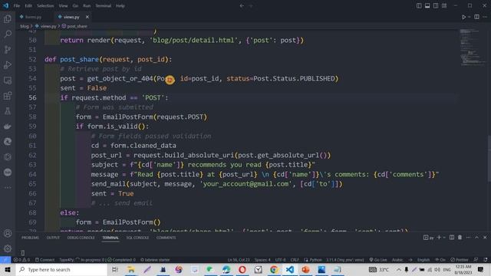Open run options dropdown next to play
This screenshot has height=276, width=491.
pyautogui.click(x=469, y=17)
